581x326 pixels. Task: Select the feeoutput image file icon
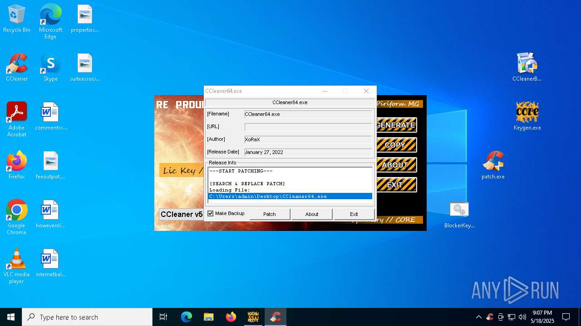[x=50, y=166]
